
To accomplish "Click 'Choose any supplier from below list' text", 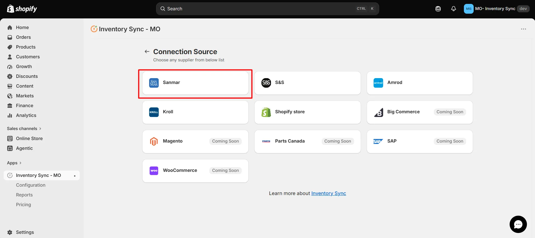I will 189,60.
